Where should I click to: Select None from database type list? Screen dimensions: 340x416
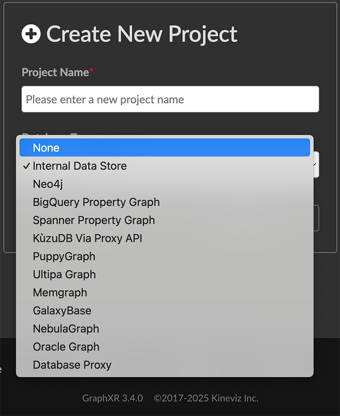46,148
